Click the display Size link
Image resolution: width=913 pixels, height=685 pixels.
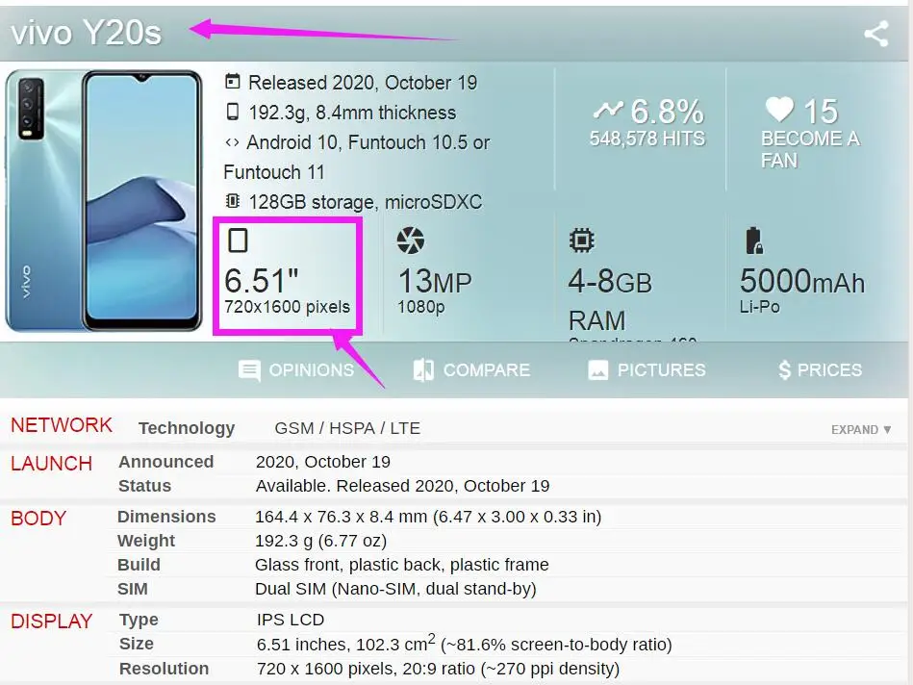(x=137, y=644)
